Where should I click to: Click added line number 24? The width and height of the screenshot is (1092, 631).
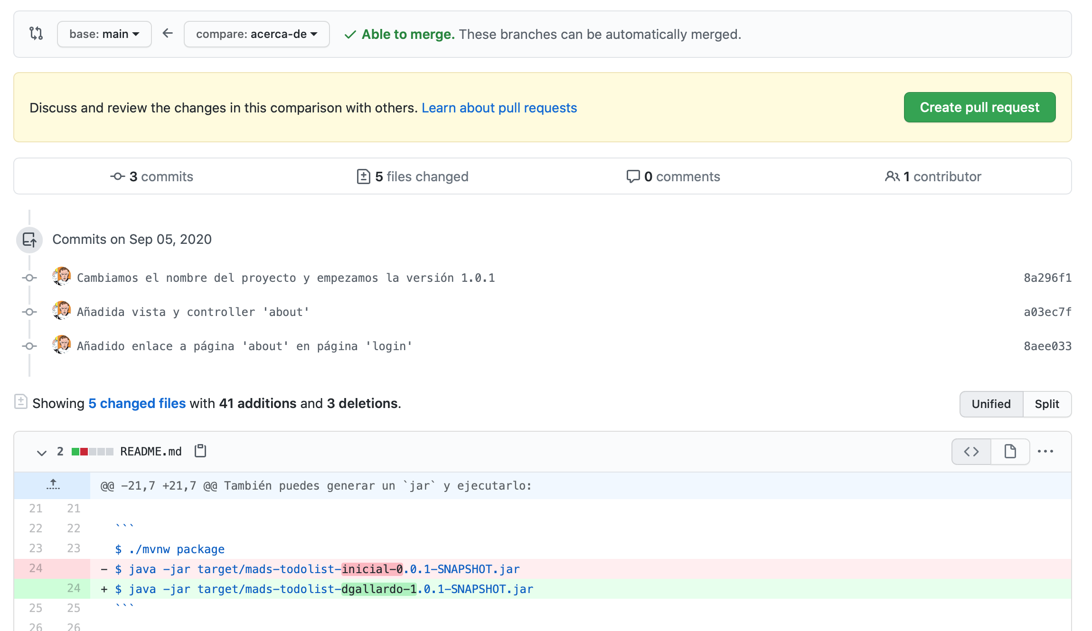point(74,588)
